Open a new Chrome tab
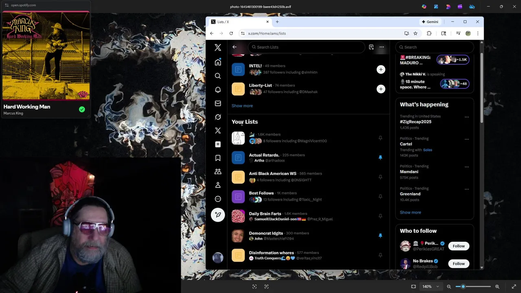Viewport: 521px width, 293px height. [x=277, y=22]
